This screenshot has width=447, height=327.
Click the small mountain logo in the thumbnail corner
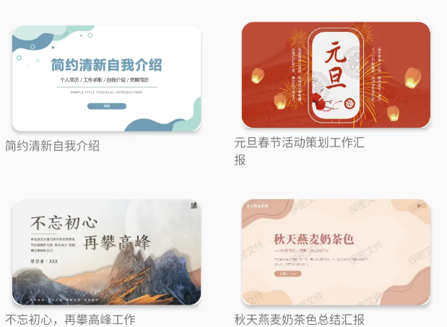(x=194, y=205)
